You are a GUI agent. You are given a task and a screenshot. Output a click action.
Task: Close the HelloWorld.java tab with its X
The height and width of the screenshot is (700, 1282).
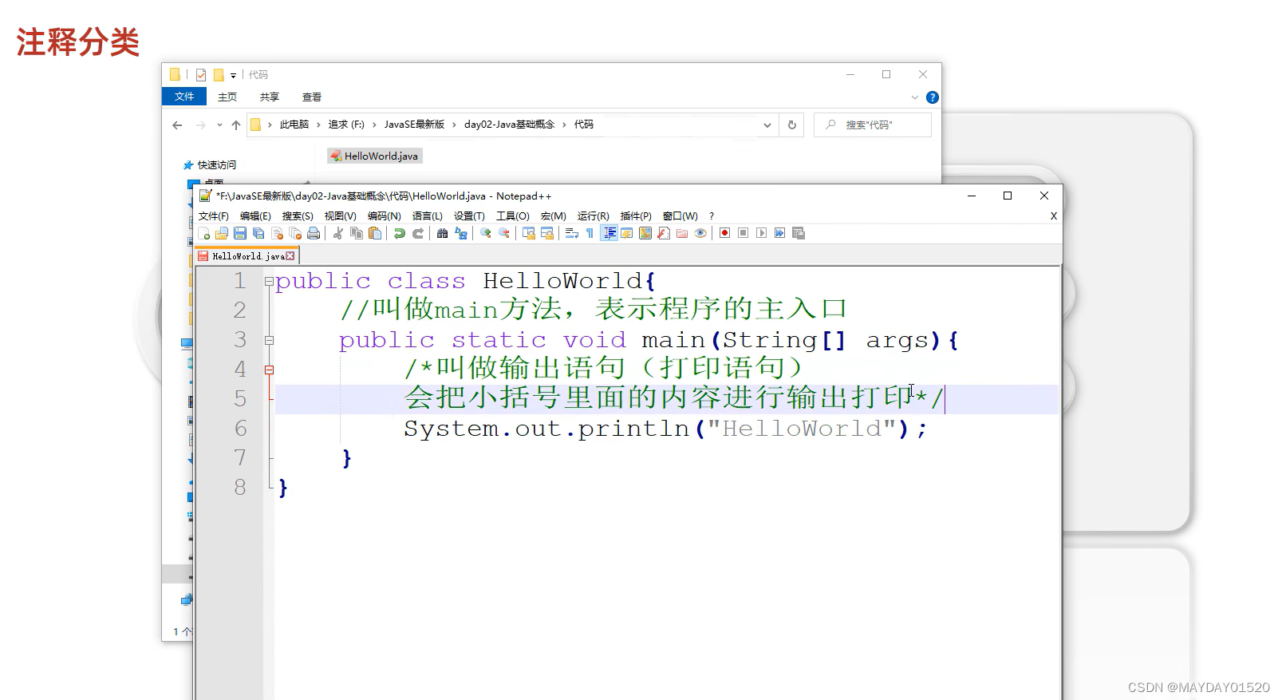(290, 256)
